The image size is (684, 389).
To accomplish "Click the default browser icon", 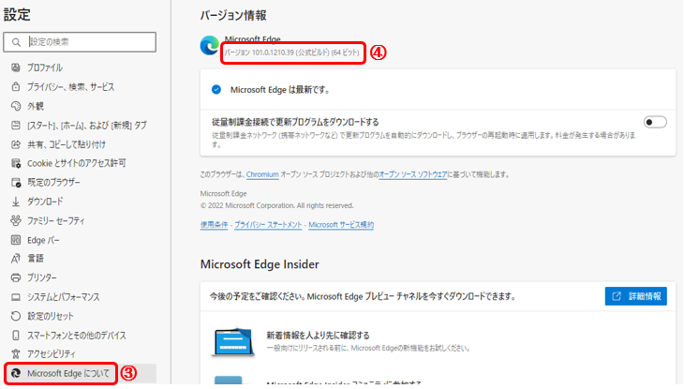I will (16, 183).
